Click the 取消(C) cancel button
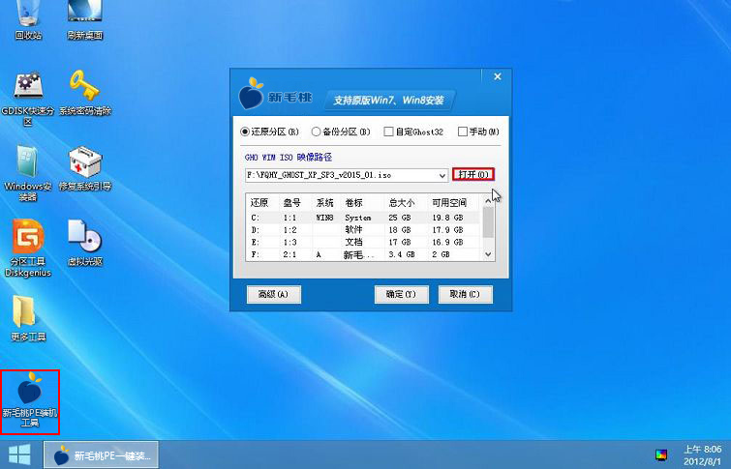The height and width of the screenshot is (469, 731). click(x=465, y=294)
